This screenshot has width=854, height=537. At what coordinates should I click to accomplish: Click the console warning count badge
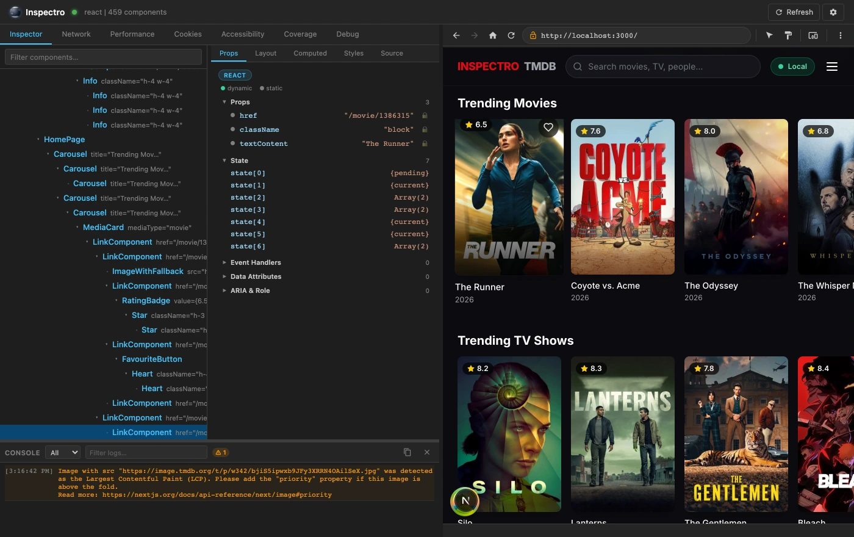tap(221, 452)
